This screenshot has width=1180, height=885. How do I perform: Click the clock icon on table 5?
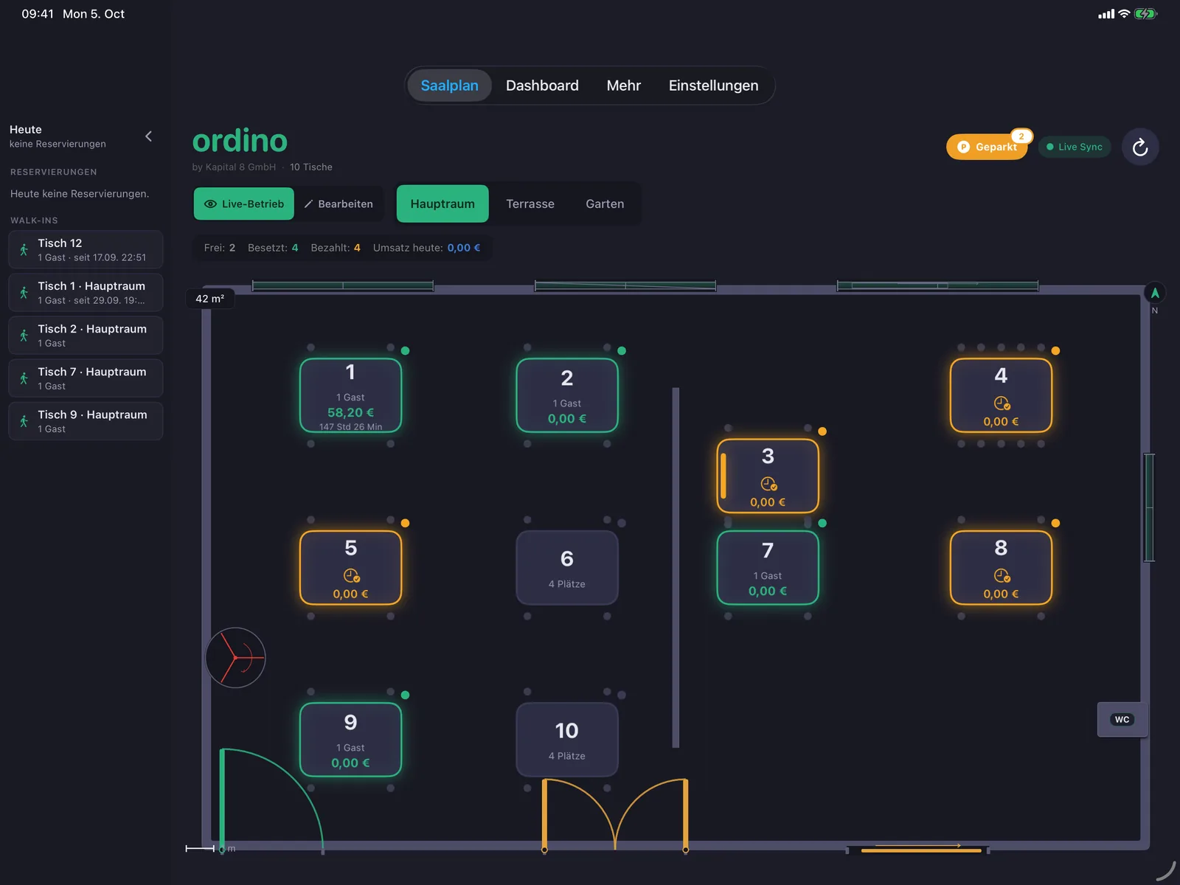[351, 575]
